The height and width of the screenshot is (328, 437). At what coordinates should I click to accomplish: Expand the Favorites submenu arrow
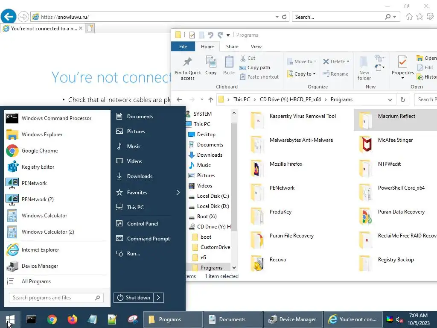(178, 193)
